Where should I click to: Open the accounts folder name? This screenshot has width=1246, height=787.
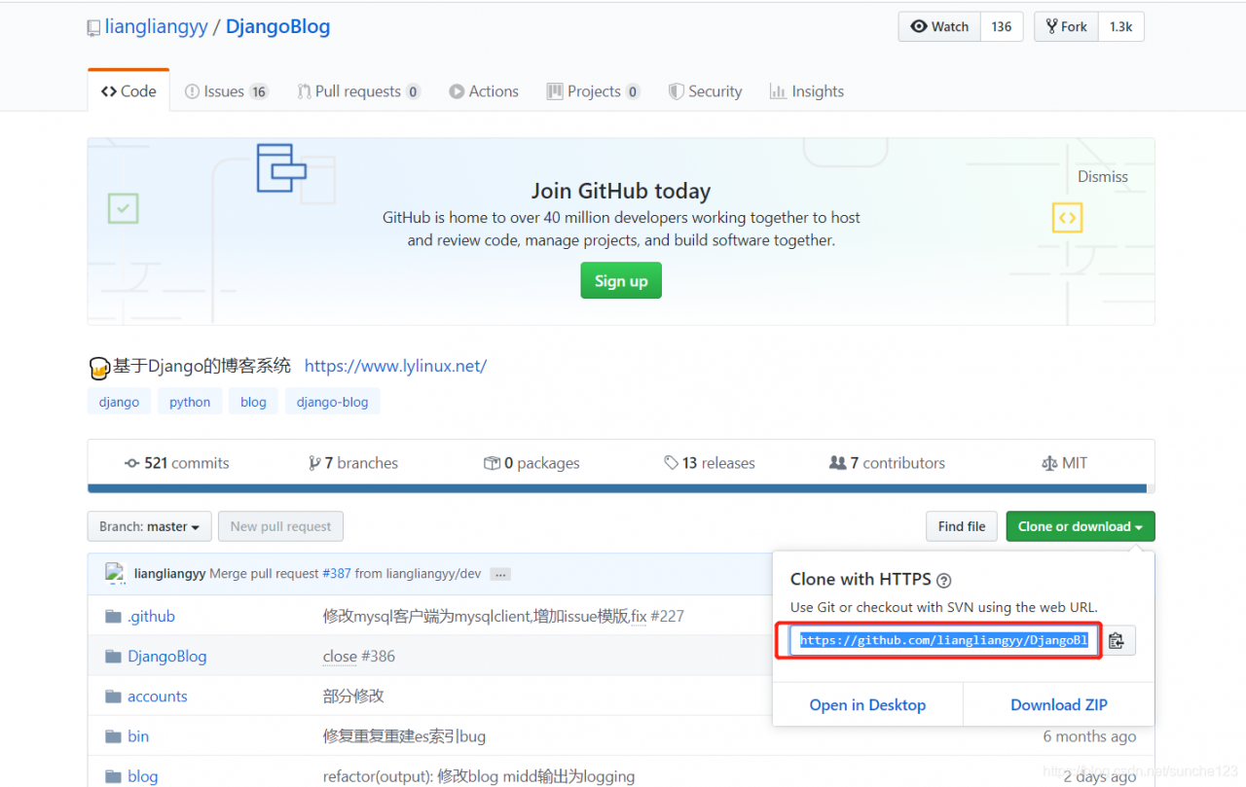click(x=158, y=697)
